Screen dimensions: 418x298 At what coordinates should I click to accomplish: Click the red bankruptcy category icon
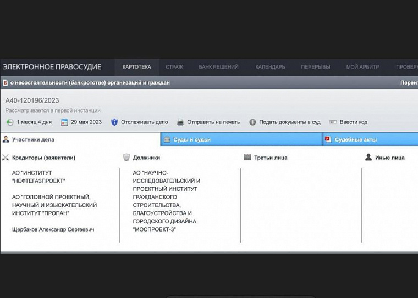coord(5,83)
